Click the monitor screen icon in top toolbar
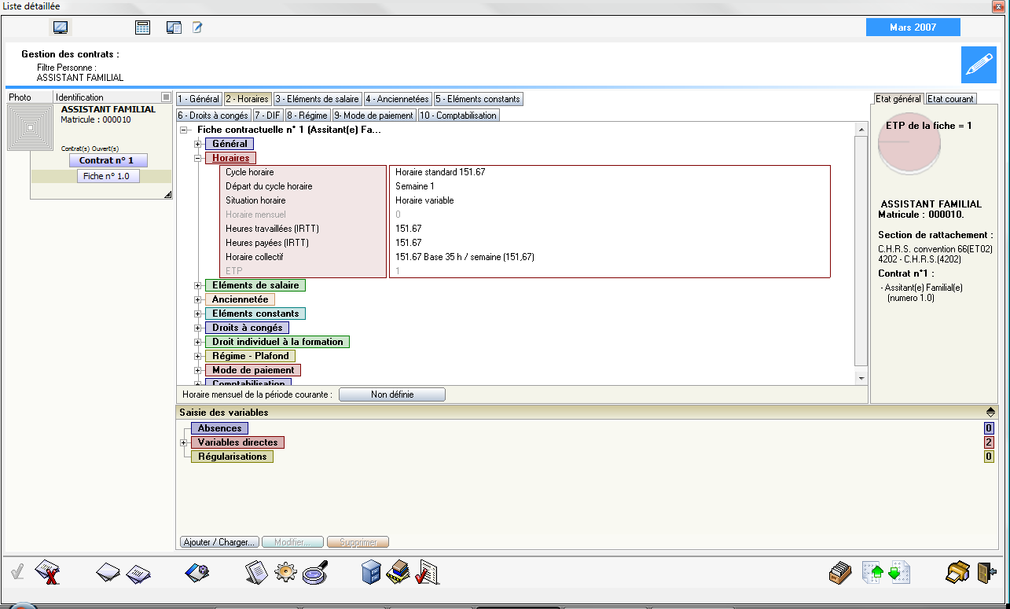Viewport: 1010px width, 609px height. (x=61, y=28)
